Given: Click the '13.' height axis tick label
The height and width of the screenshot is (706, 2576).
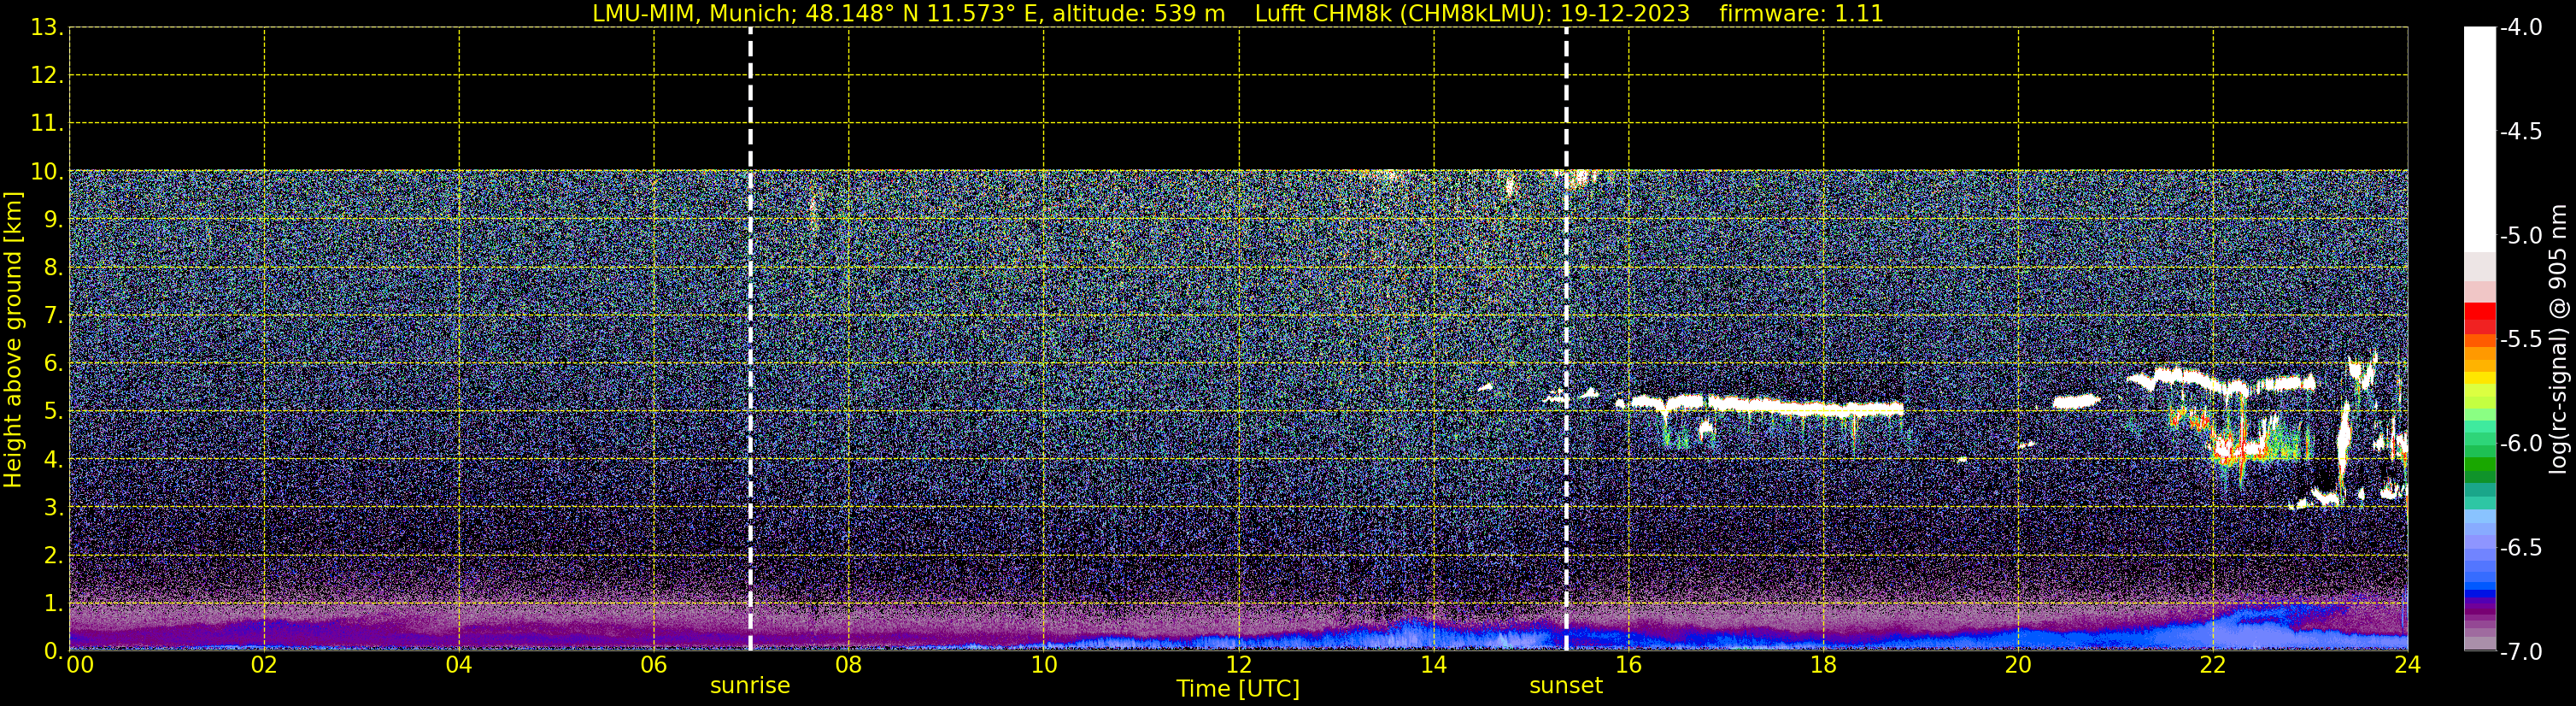Looking at the screenshot, I should (x=47, y=27).
